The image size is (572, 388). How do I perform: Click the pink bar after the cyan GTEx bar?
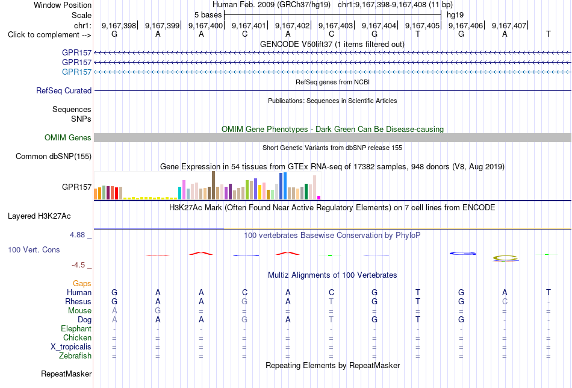tap(184, 190)
